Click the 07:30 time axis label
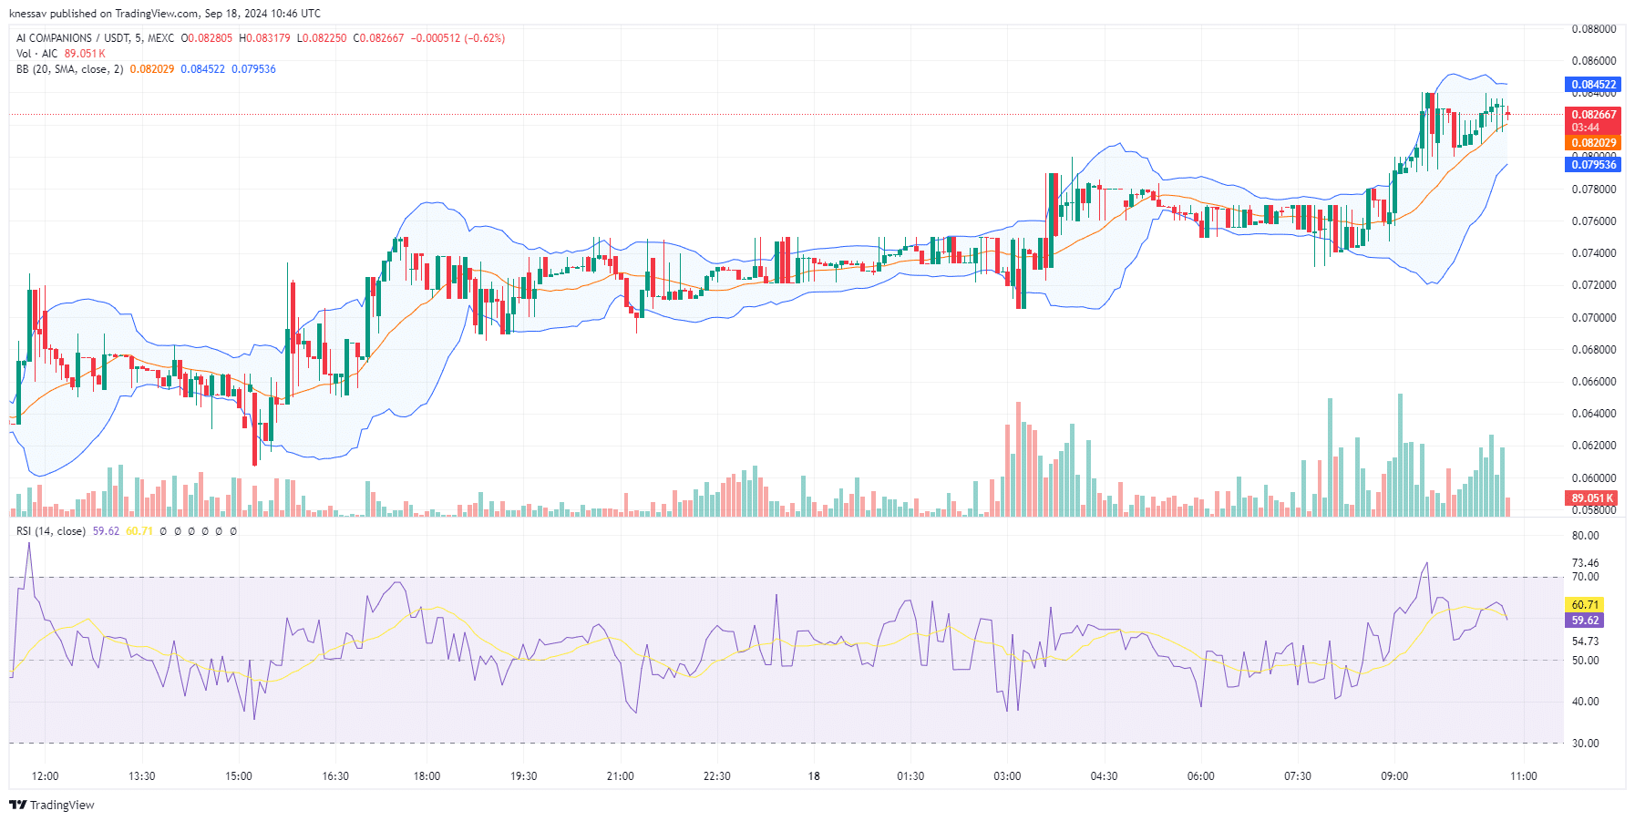1635x821 pixels. 1298,776
